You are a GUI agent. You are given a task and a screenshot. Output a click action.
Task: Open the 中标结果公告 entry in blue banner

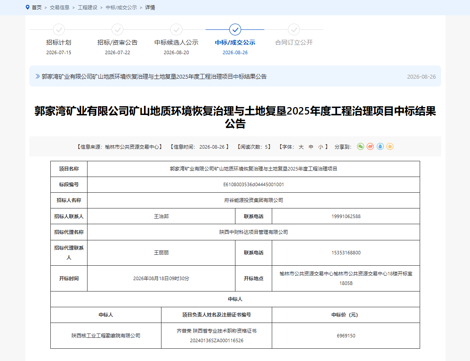[x=154, y=76]
